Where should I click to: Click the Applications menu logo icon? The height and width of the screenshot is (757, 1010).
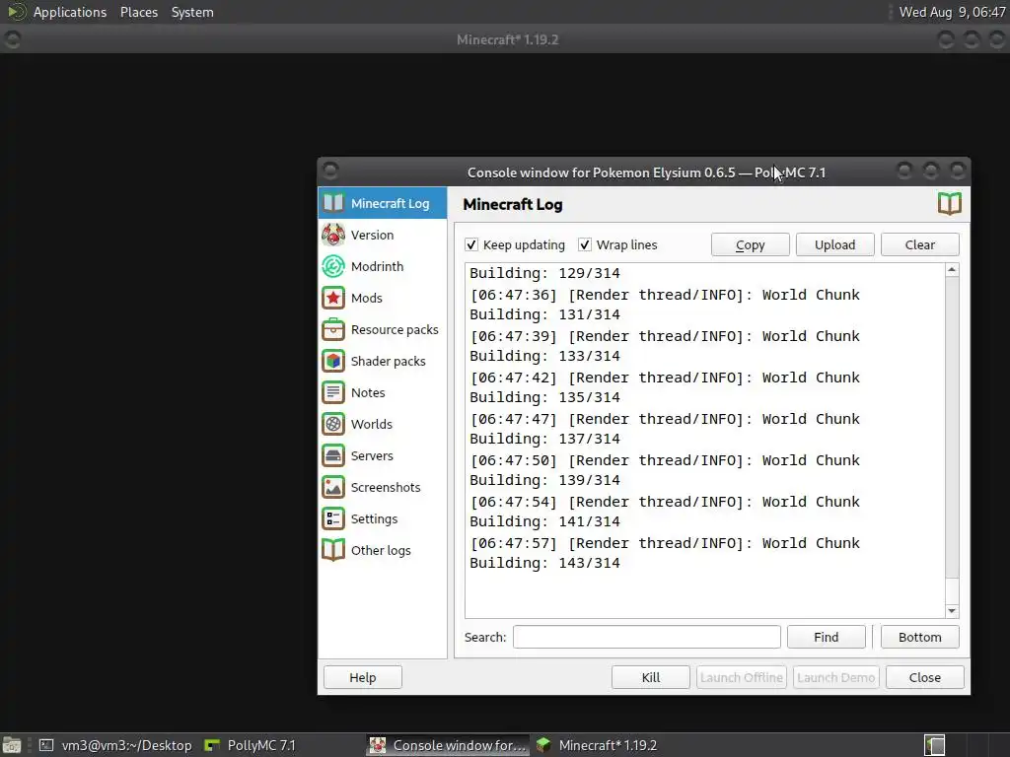click(x=16, y=12)
